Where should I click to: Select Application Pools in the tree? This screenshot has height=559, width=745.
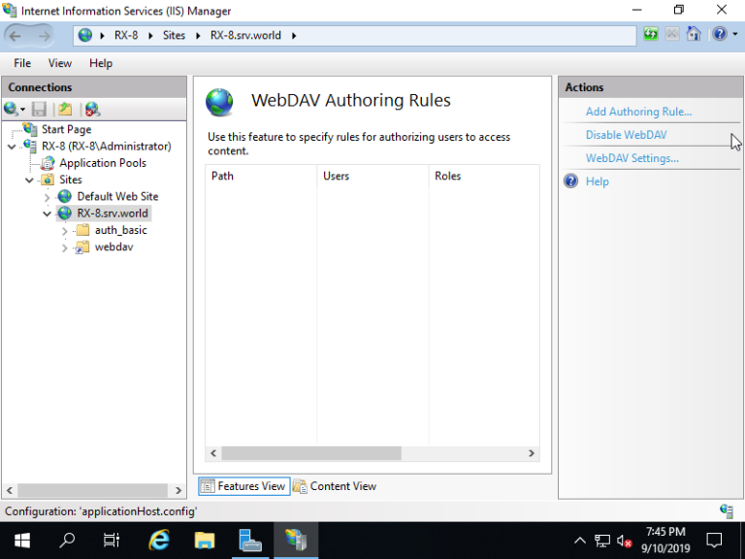click(x=103, y=163)
